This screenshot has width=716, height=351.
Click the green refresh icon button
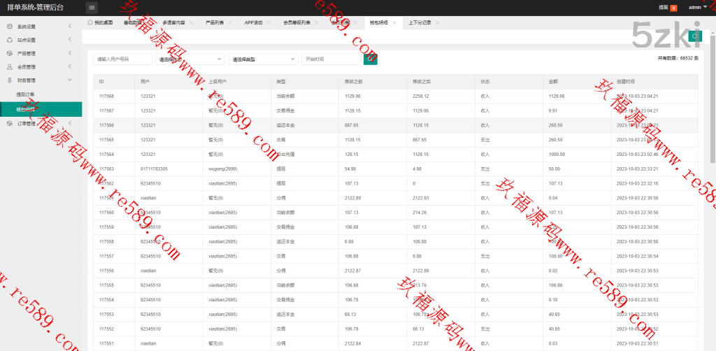pyautogui.click(x=694, y=36)
